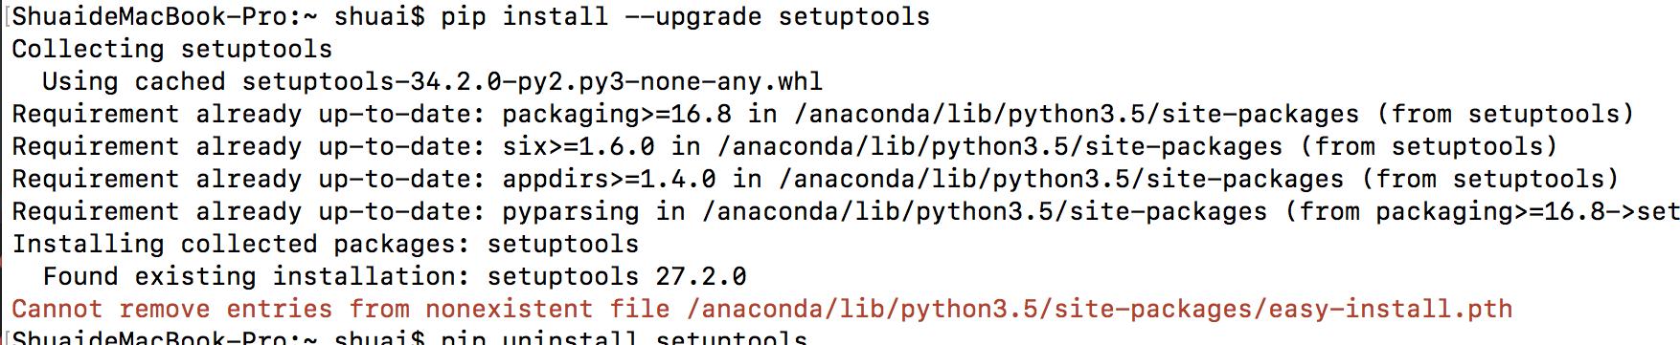The image size is (1680, 345).
Task: Click the 'Found existing installation: setuptools 27.2.0' line
Action: point(395,277)
